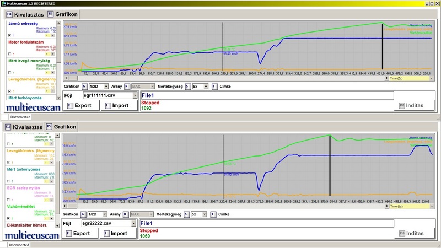Open the egr111111.csv file dropdown
441x248 pixels.
coord(135,95)
